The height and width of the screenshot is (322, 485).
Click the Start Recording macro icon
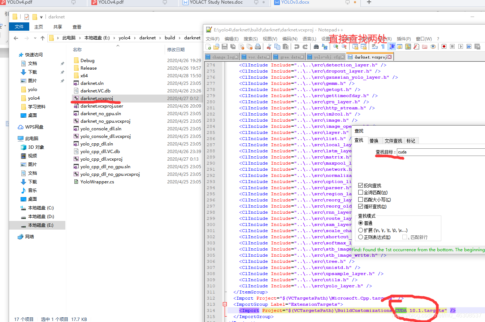point(444,47)
